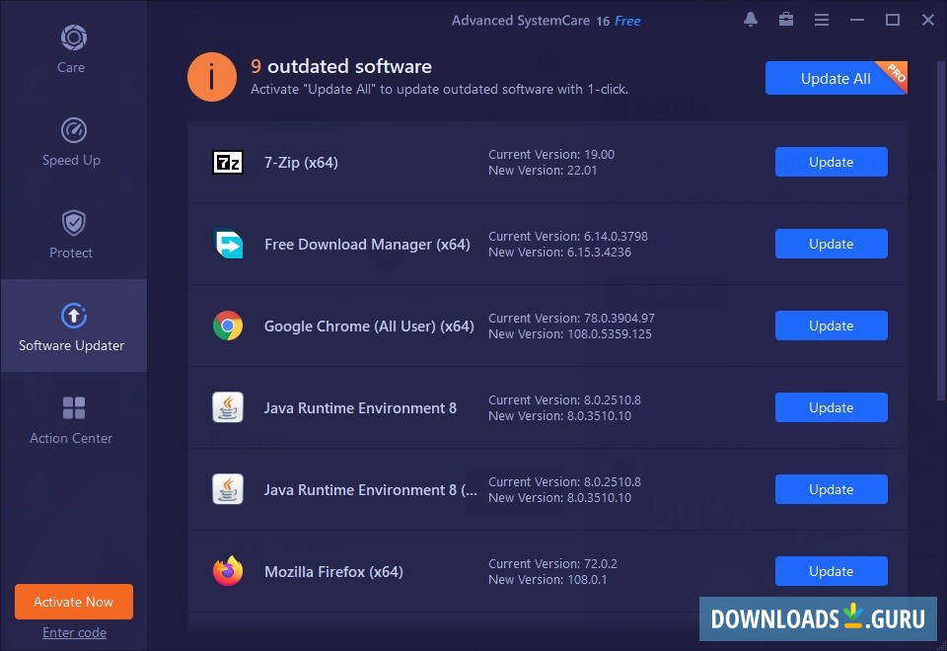Update Mozilla Firefox (x64)
This screenshot has width=947, height=651.
point(831,571)
